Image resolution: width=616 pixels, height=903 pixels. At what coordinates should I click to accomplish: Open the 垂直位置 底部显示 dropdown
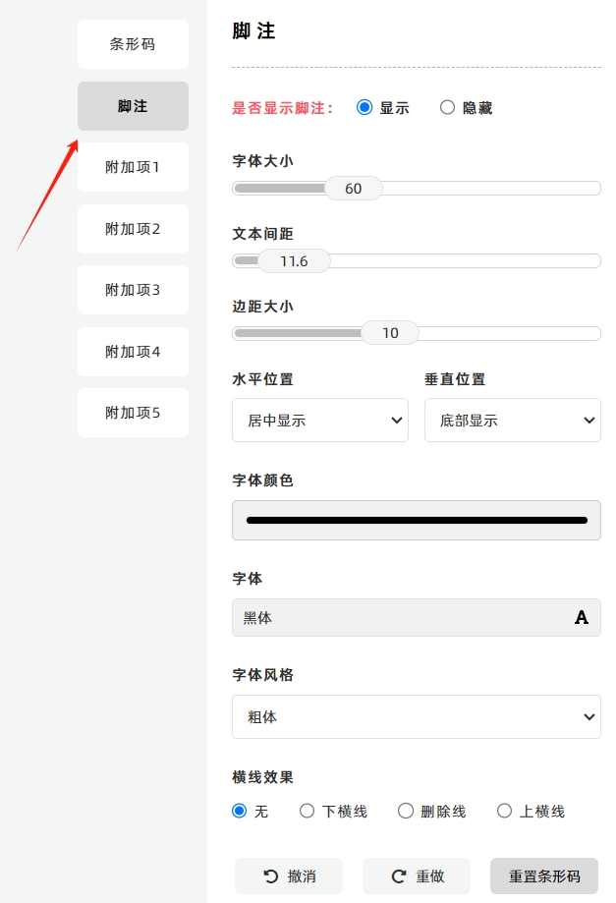point(513,421)
